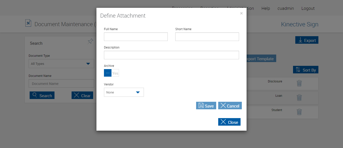Click the Export download button
This screenshot has width=343, height=148.
[x=307, y=40]
